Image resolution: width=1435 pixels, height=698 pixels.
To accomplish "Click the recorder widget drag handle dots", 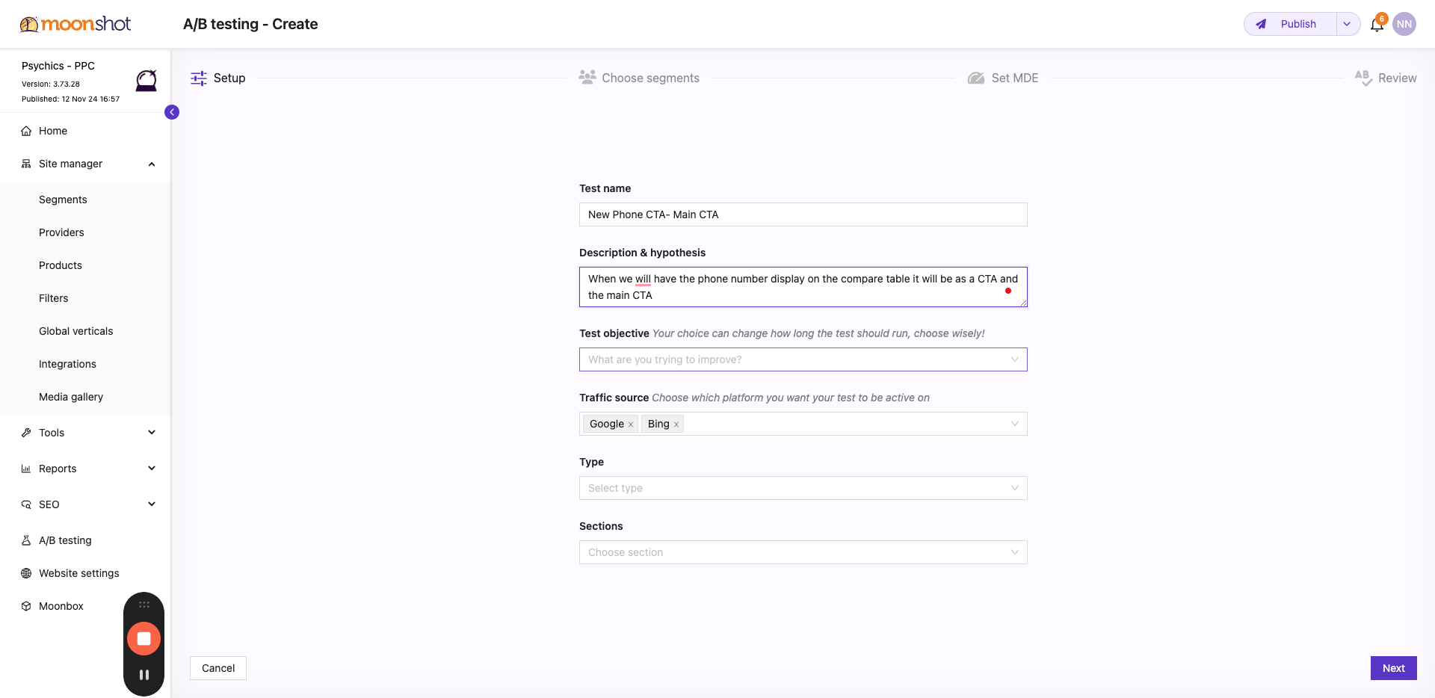I will 144,605.
